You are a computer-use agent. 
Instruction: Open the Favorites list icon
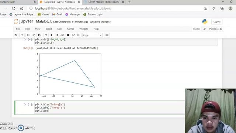[x=214, y=8]
